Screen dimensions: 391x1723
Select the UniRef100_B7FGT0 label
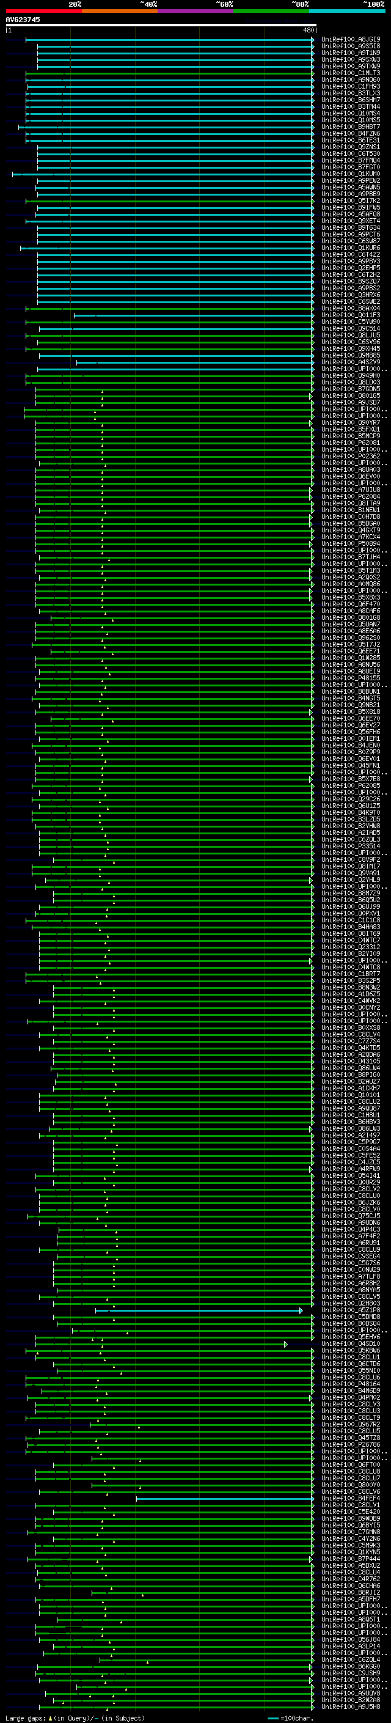coord(351,167)
